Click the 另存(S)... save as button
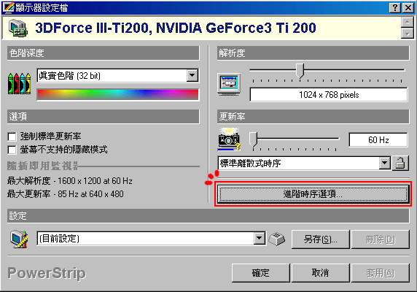The image size is (417, 292). 321,239
